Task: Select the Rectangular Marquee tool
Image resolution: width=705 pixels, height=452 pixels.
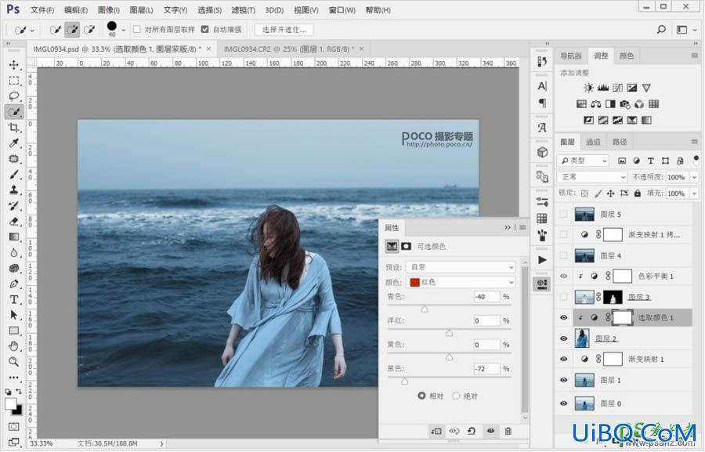Action: 14,81
